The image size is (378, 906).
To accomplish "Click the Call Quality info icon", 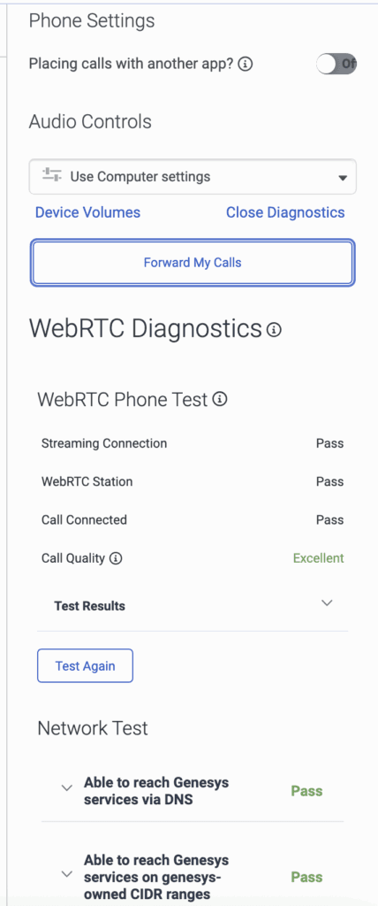I will pyautogui.click(x=116, y=558).
